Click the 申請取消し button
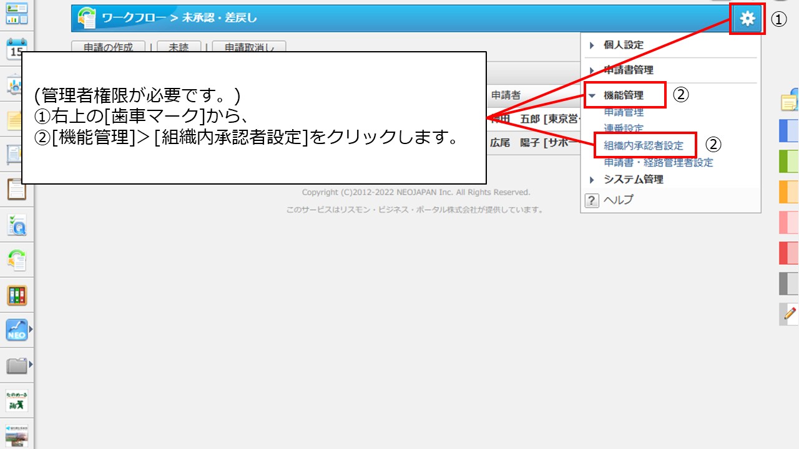This screenshot has width=799, height=449. [x=249, y=47]
